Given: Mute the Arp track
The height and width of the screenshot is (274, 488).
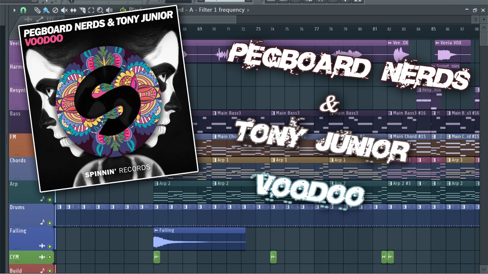Looking at the screenshot, I should (50, 199).
